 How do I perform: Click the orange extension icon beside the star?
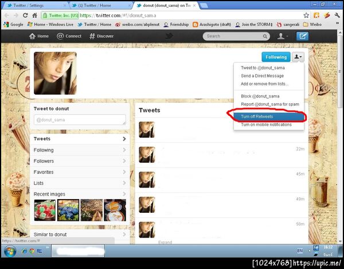316,15
